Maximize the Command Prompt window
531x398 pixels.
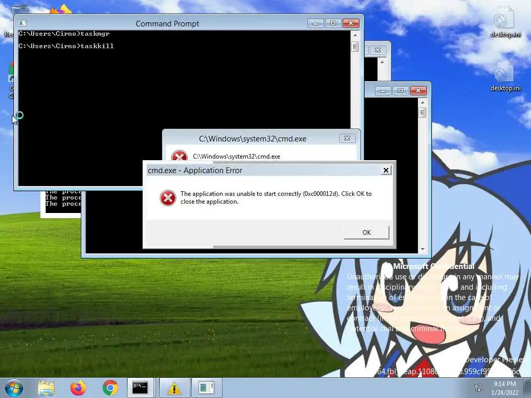(x=333, y=23)
